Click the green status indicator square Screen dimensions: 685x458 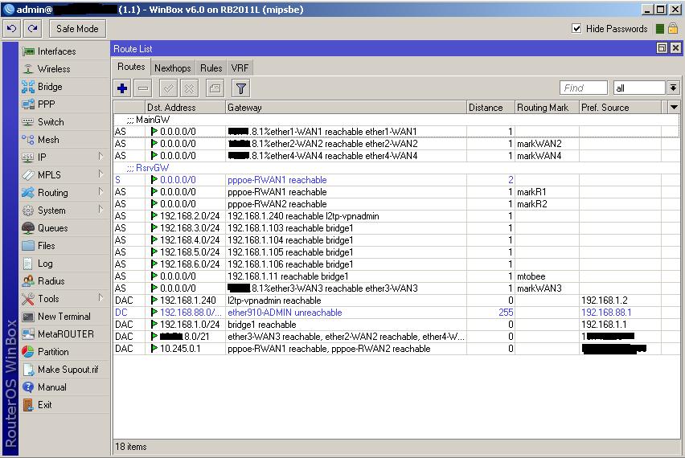pos(660,29)
